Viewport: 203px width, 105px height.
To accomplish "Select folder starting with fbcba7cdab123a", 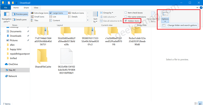I will [137, 36].
